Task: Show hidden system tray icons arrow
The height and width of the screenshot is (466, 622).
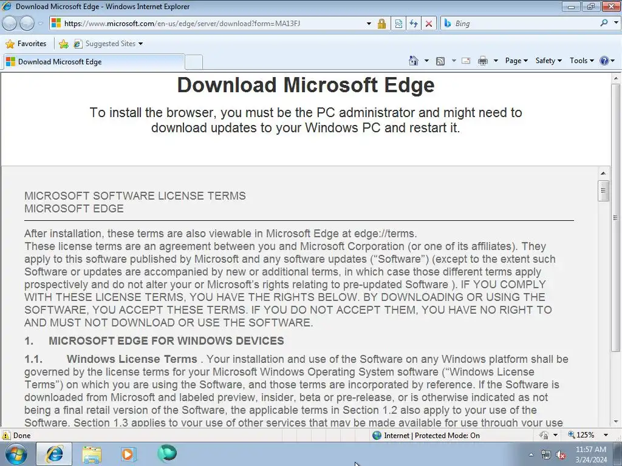Action: [x=531, y=454]
